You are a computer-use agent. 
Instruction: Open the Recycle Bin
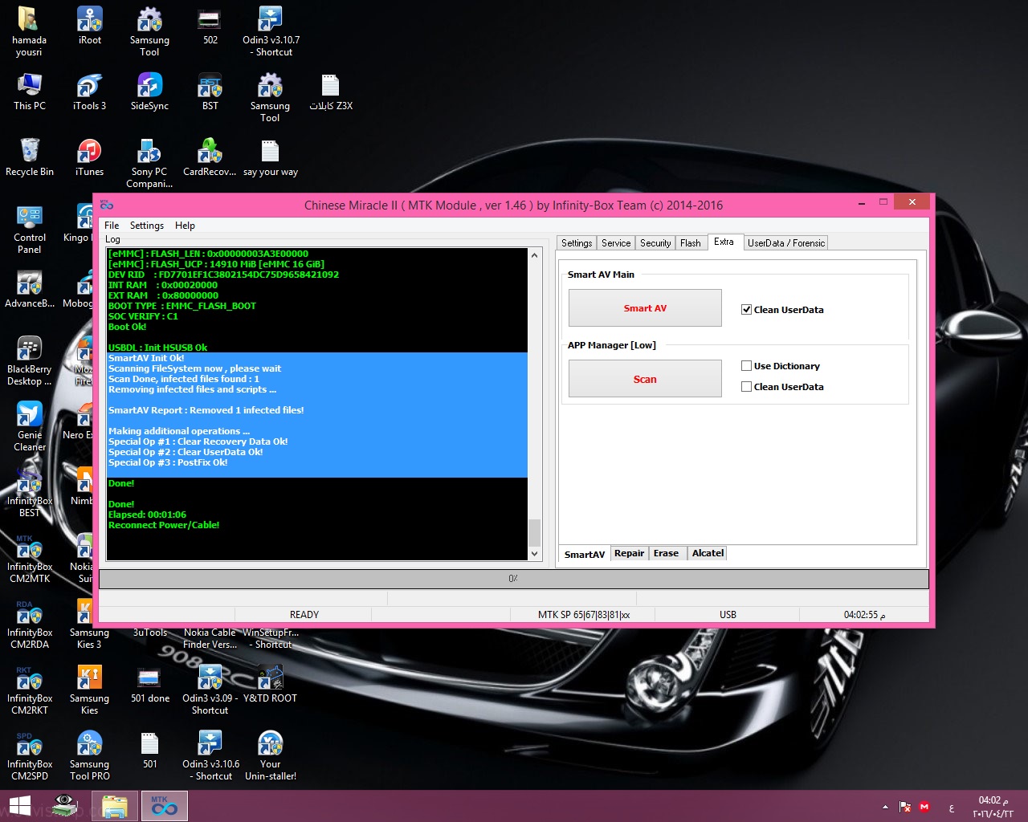[29, 157]
